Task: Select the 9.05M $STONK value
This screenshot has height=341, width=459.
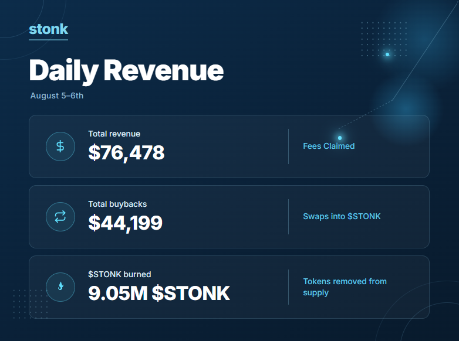Action: coord(159,293)
